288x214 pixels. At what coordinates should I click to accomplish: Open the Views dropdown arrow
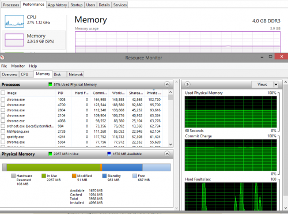point(276,84)
